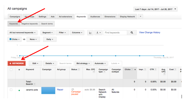Click the green status dot for ceramic pots
The image size is (189, 105).
tap(19, 90)
